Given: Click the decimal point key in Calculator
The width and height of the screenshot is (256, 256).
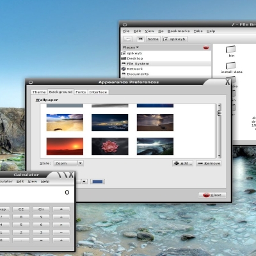Looking at the screenshot, I should [21, 240].
